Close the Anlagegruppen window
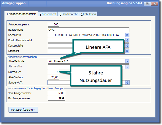Viewport: 162px width, 125px height. click(154, 4)
